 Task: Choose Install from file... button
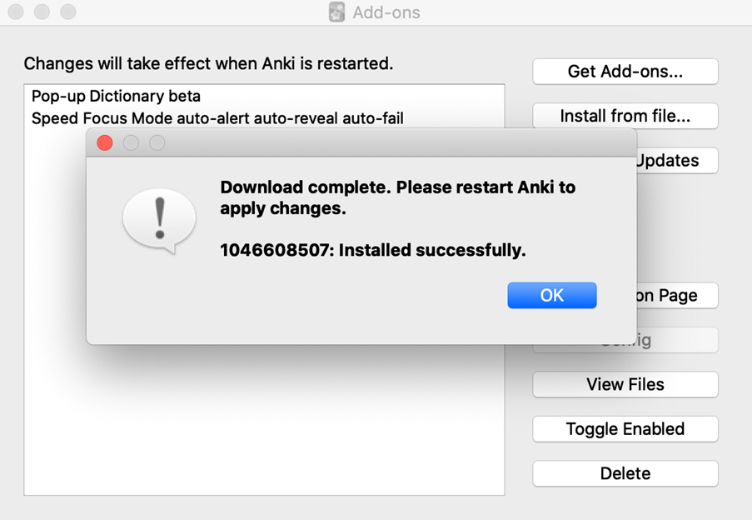click(625, 116)
